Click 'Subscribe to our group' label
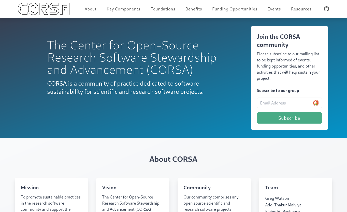This screenshot has height=212, width=347. [x=278, y=90]
